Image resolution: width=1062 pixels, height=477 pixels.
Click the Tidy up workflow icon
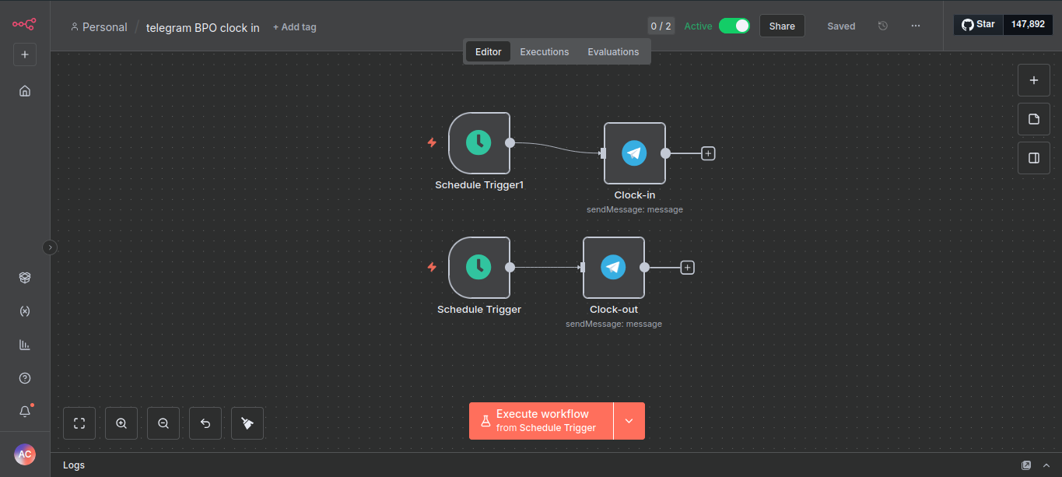247,423
